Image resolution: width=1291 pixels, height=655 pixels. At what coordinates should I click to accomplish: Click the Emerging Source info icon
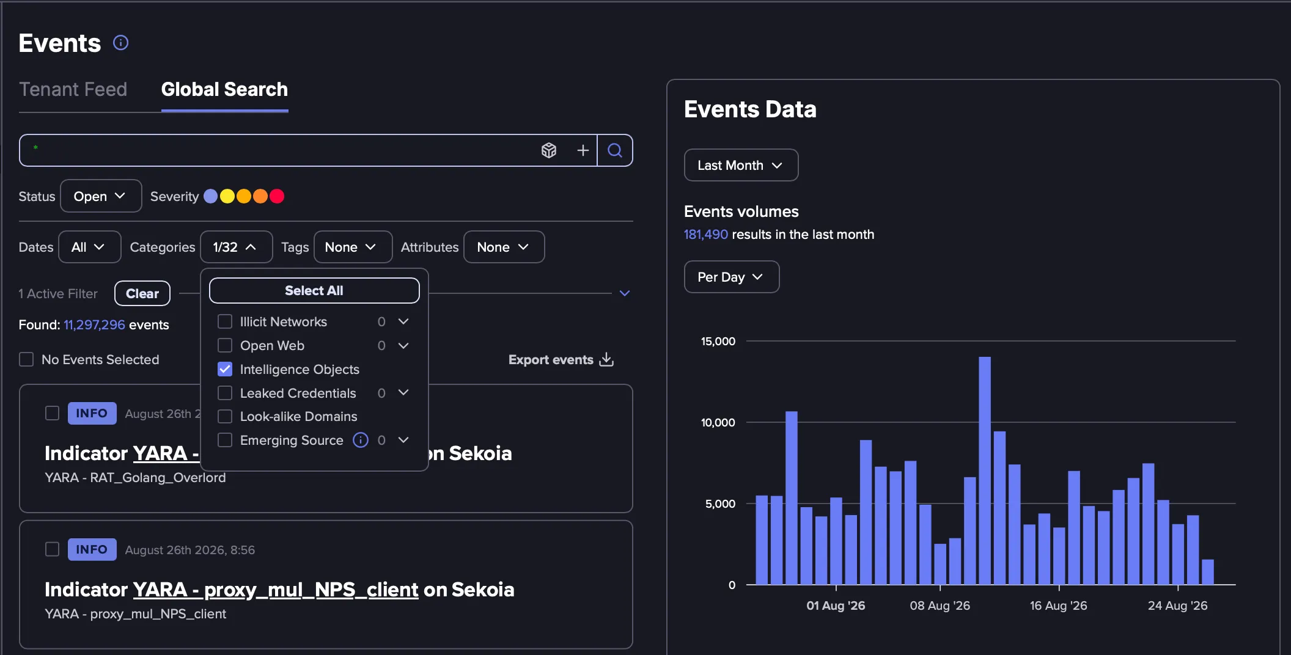tap(361, 440)
